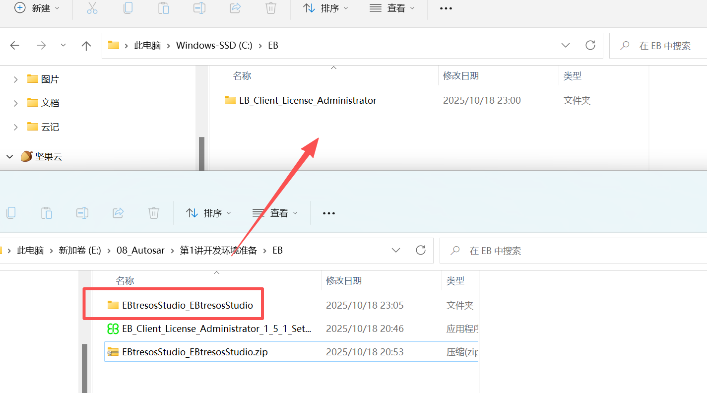
Task: Click the green EB icon of setup file
Action: point(113,328)
